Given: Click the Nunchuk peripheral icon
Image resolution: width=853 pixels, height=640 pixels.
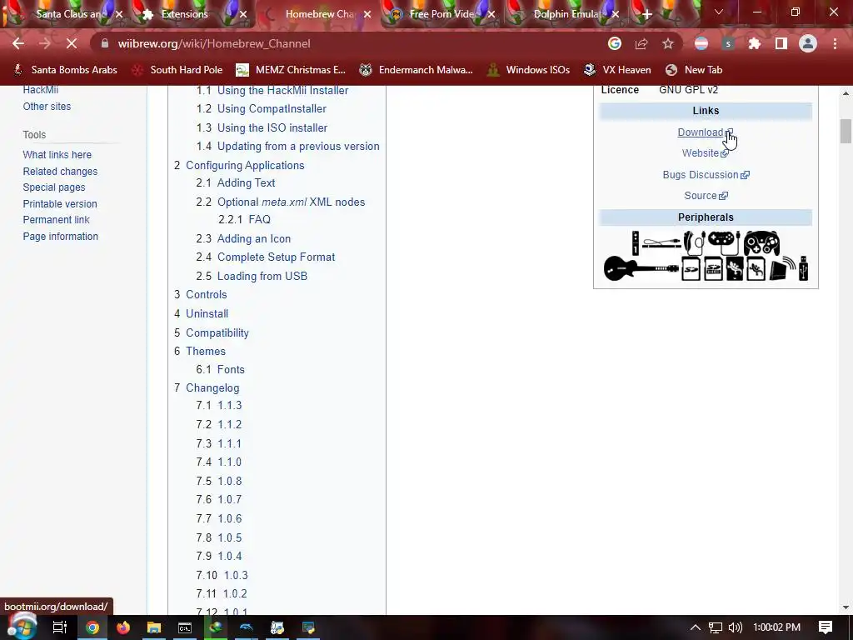Looking at the screenshot, I should click(x=694, y=242).
